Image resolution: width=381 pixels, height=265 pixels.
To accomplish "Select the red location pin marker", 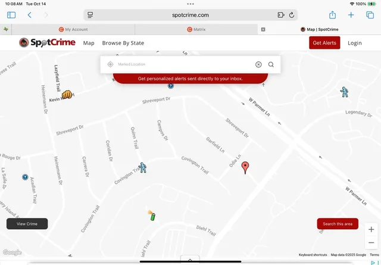I will coord(245,167).
